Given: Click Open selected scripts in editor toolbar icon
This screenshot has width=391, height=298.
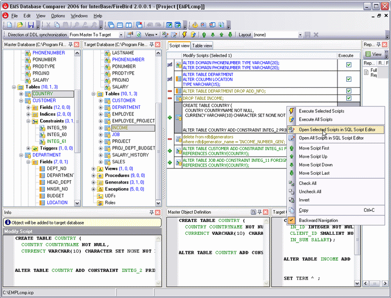Looking at the screenshot, I should pos(165,34).
